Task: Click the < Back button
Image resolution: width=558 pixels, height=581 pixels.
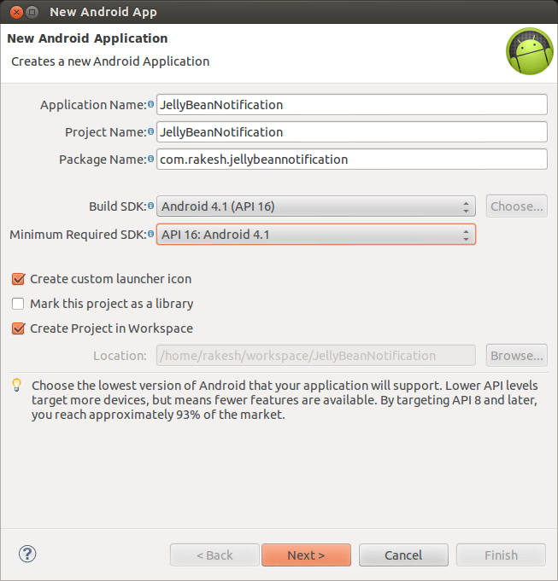Action: click(214, 555)
